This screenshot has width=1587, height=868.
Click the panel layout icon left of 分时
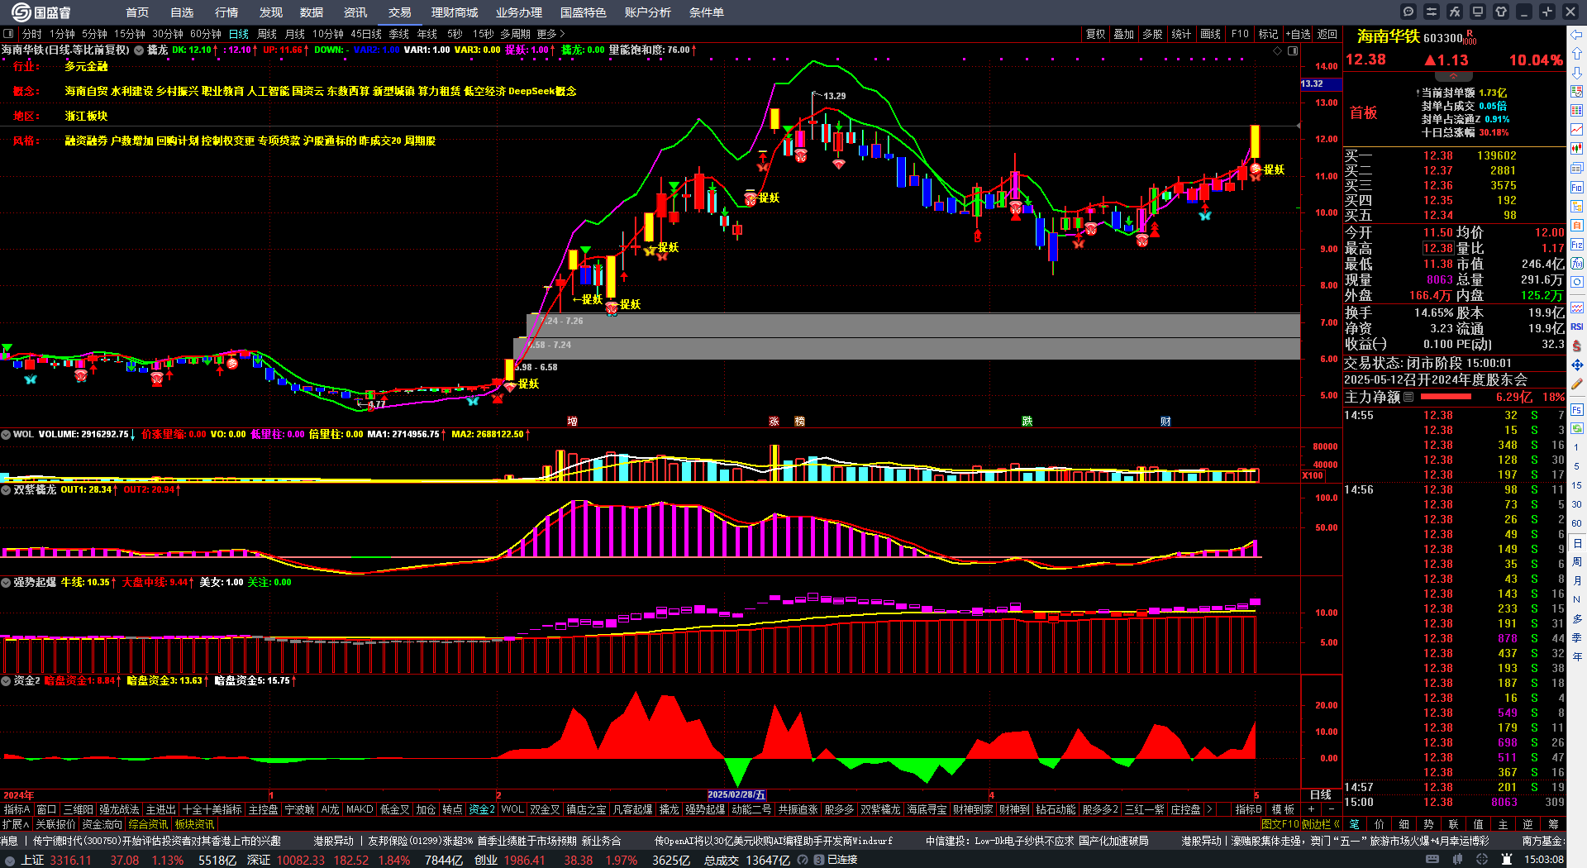(x=8, y=34)
